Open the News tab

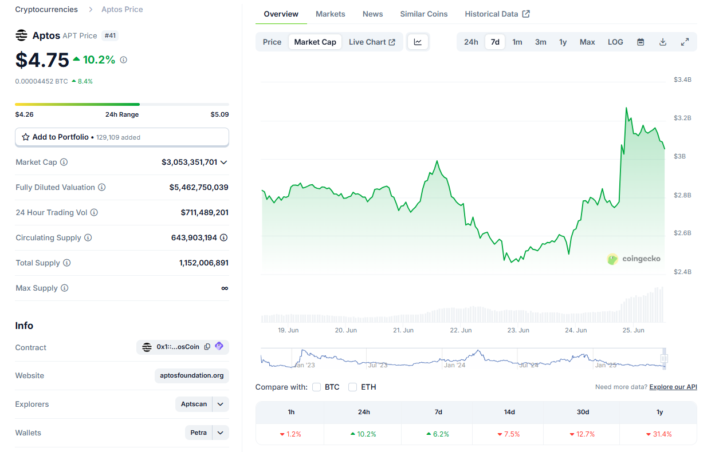373,14
